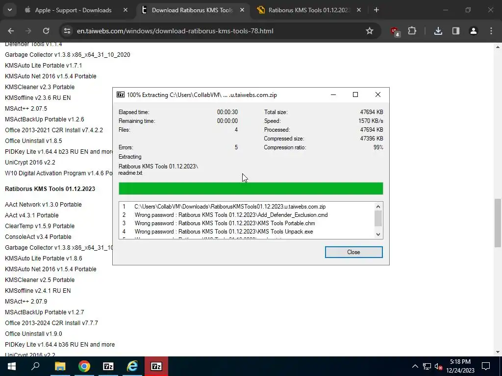This screenshot has height=376, width=502.
Task: Click MSAct++ 2.07.9 text
Action: [26, 302]
